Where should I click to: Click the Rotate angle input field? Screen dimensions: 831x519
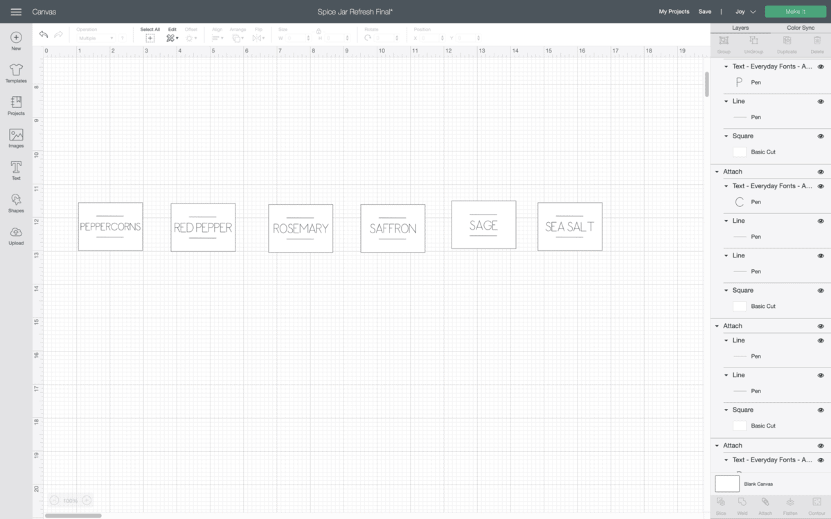(x=386, y=38)
